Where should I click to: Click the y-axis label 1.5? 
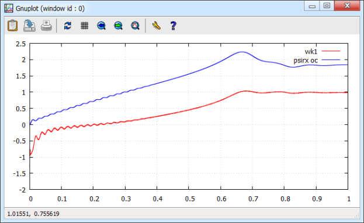(20, 76)
